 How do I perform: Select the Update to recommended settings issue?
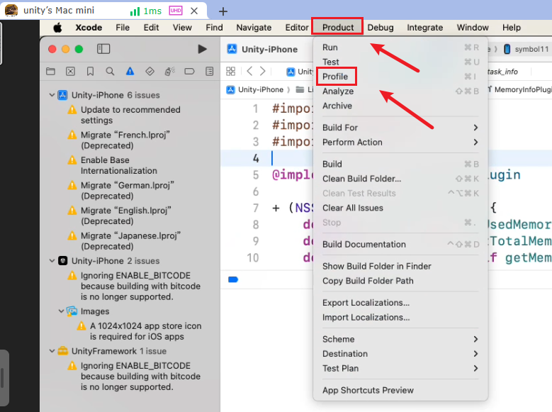[x=130, y=115]
